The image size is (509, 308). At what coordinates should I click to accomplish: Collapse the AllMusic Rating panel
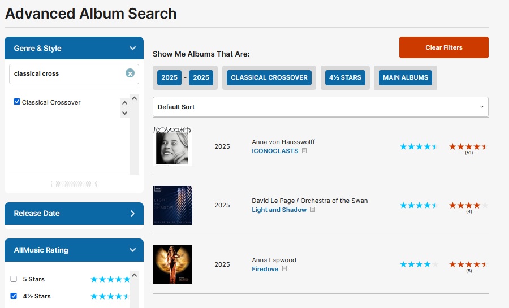tap(132, 250)
